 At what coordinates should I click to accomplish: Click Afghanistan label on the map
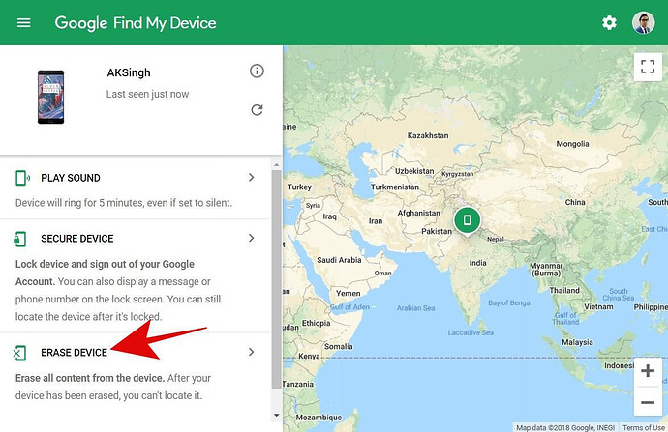coord(419,213)
